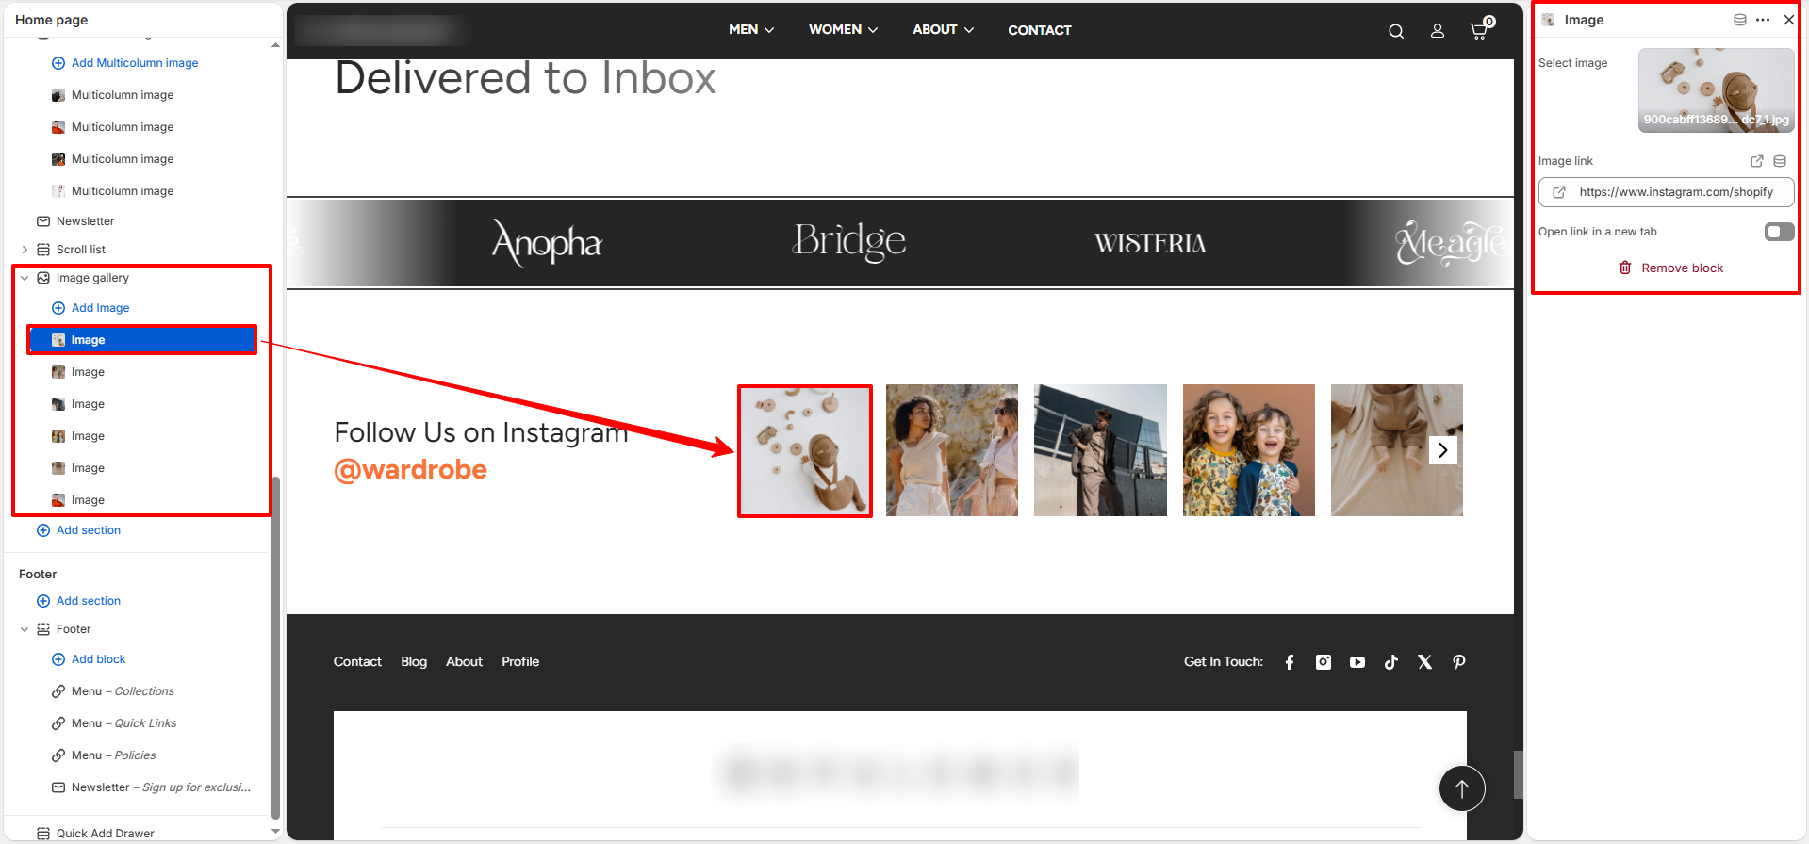Click the @wardrobe Instagram handle
1809x844 pixels.
410,469
